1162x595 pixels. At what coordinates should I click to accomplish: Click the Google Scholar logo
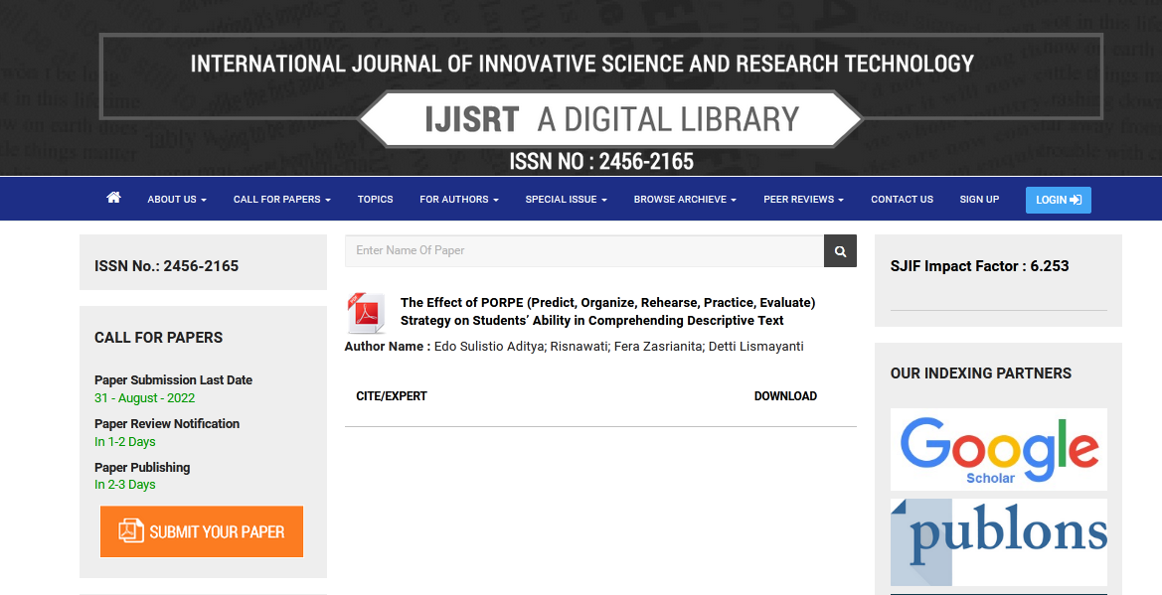pos(998,449)
